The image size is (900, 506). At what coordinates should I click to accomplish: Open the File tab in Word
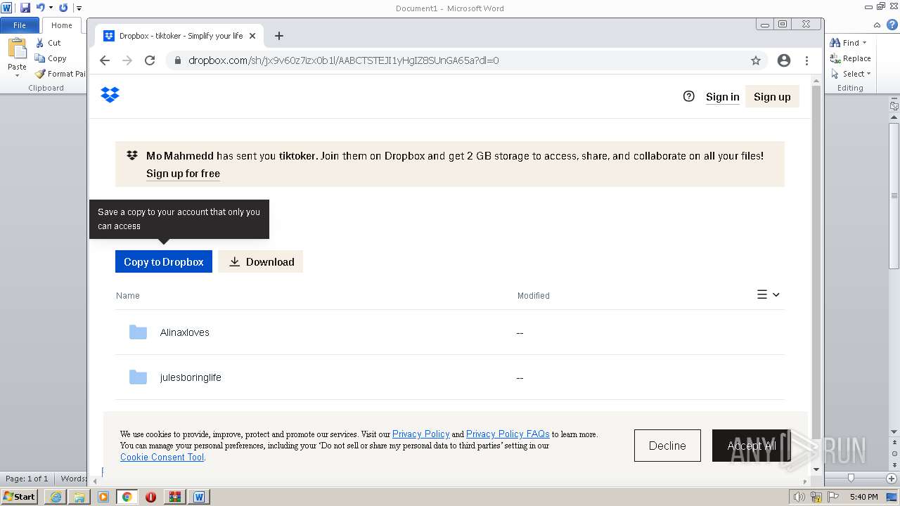20,25
